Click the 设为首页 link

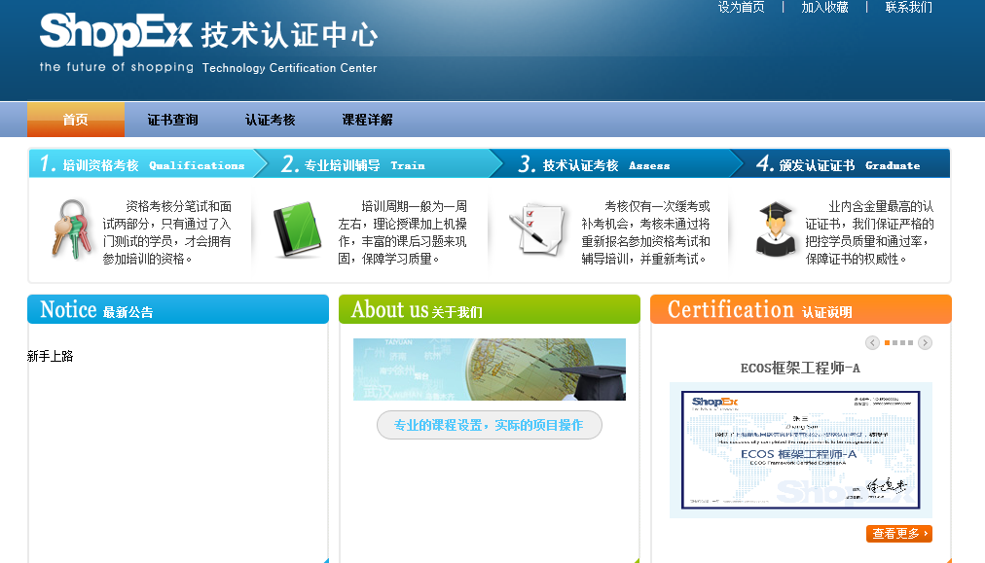[741, 8]
